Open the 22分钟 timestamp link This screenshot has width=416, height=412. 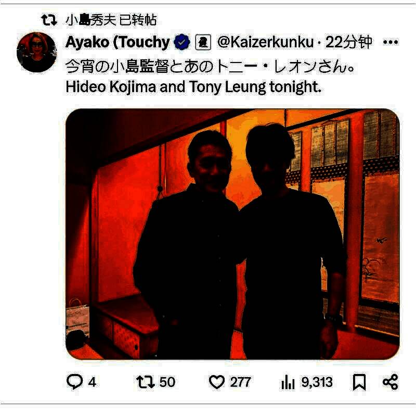[348, 42]
